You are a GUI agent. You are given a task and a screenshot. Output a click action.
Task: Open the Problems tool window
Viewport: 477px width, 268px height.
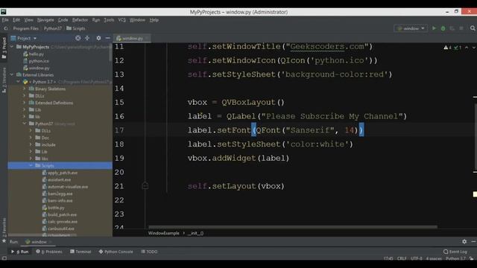(49, 252)
